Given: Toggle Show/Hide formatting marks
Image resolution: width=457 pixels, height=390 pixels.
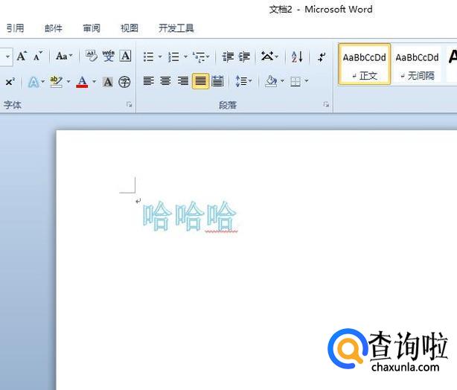Looking at the screenshot, I should (322, 57).
